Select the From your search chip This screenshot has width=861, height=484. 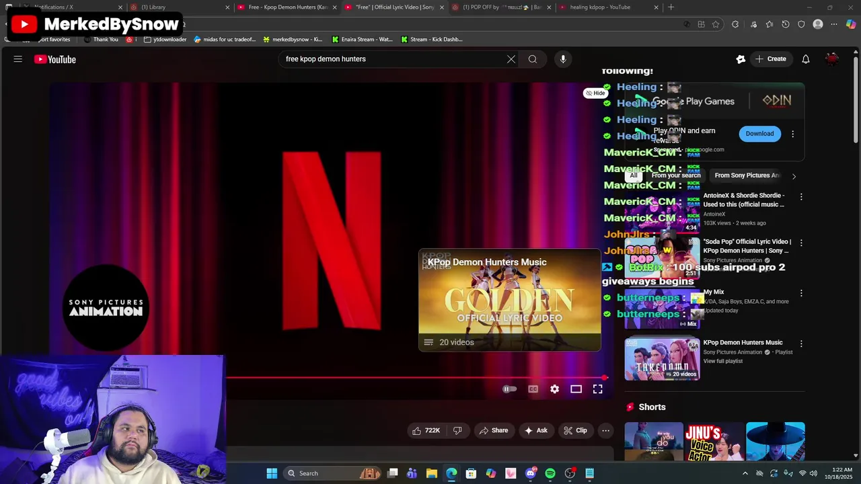pyautogui.click(x=676, y=175)
